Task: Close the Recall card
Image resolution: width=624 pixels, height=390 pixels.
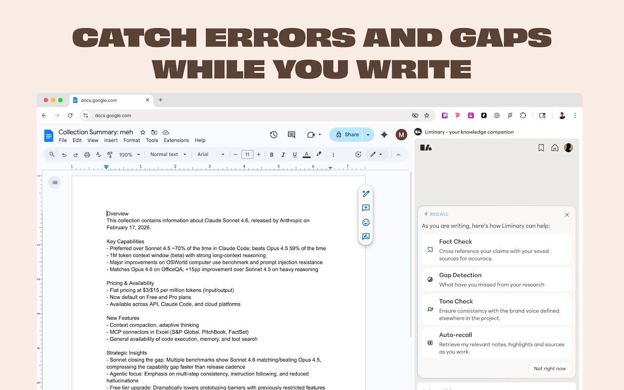Action: 567,214
